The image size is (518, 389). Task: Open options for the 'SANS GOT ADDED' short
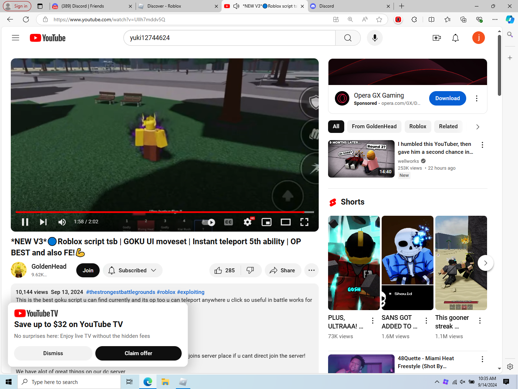[x=426, y=321]
